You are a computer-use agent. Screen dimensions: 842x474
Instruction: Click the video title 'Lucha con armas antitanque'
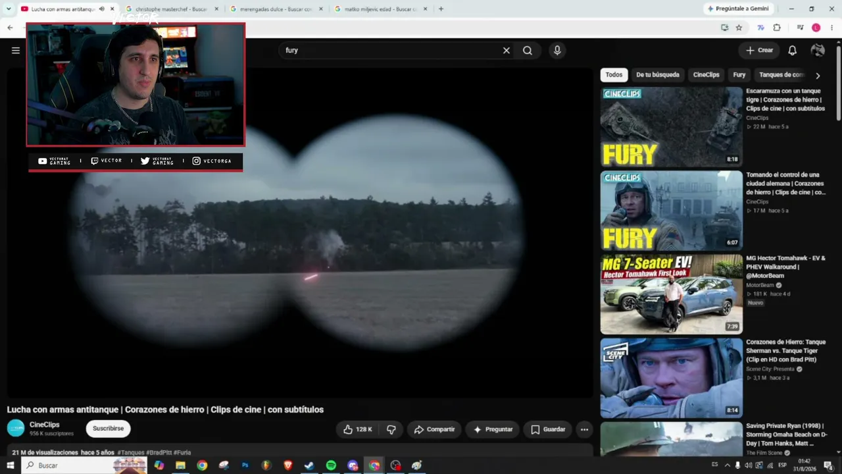(x=165, y=409)
